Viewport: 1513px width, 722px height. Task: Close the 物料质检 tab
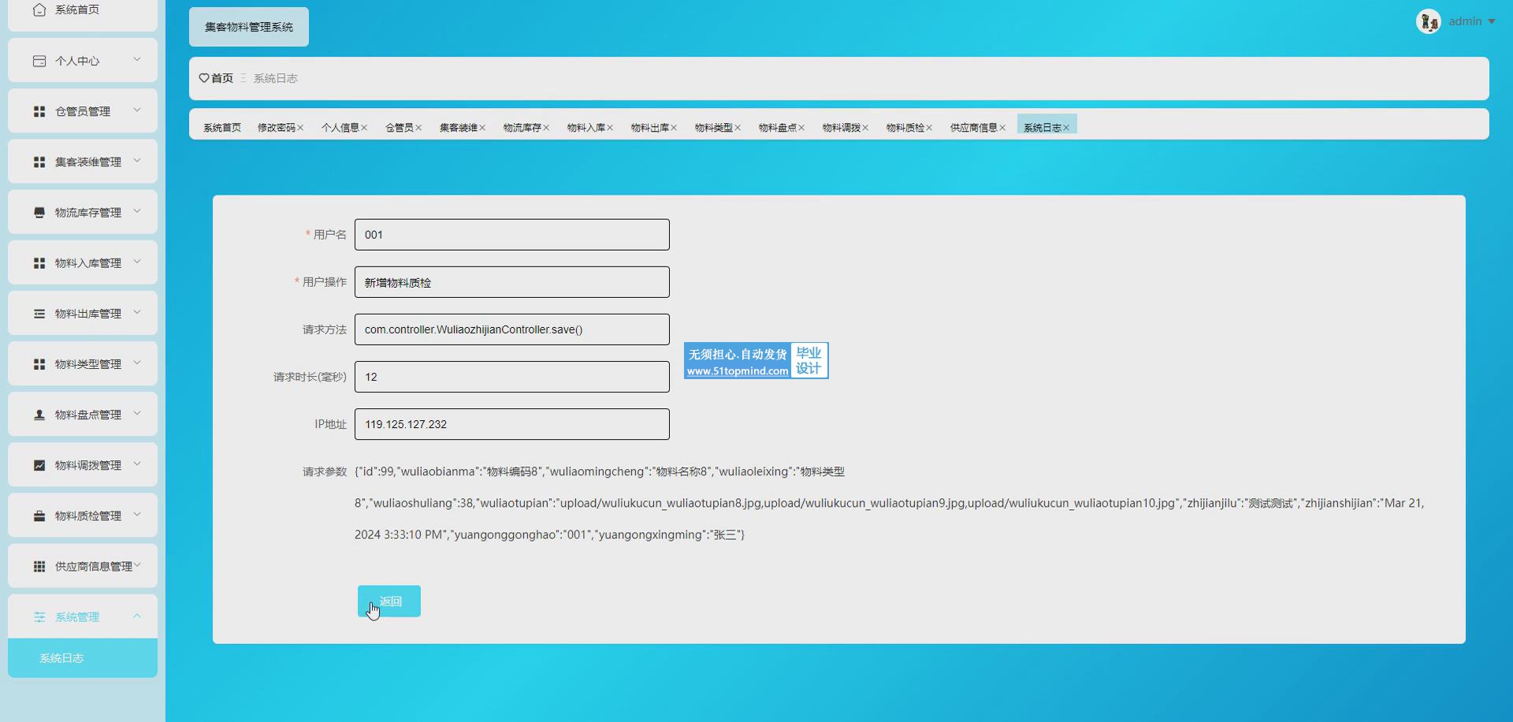tap(929, 128)
